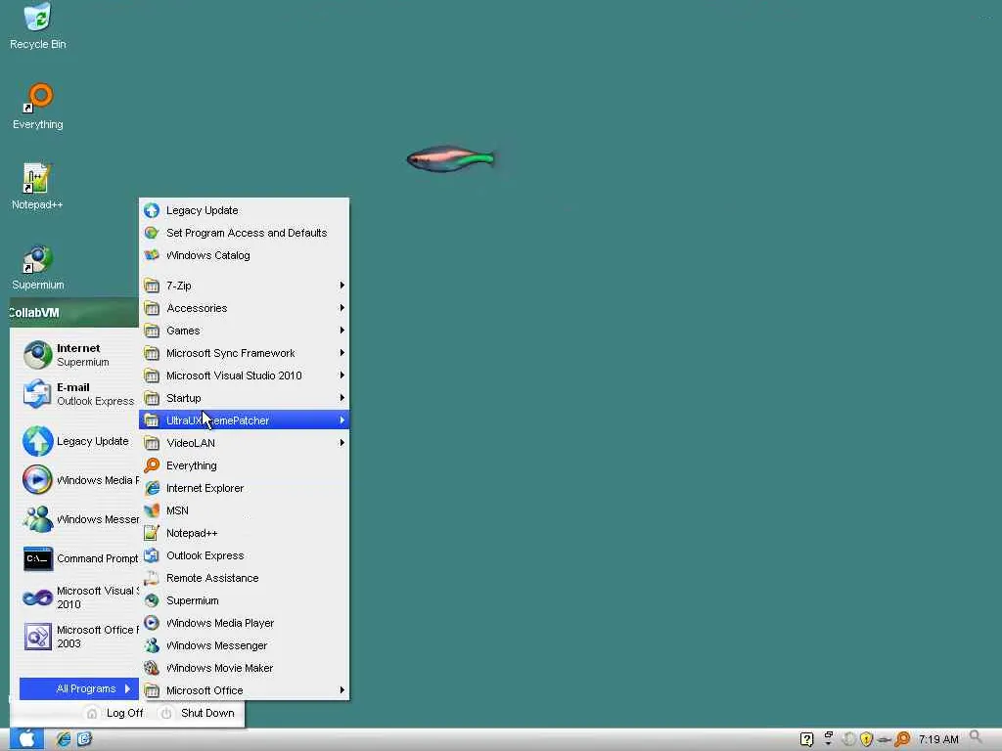This screenshot has width=1002, height=751.
Task: Open Microsoft Visual Studio 2010 in left pane
Action: click(x=79, y=597)
